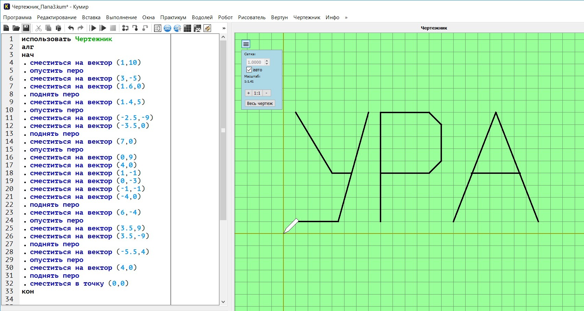Click code line 'сместиться на вектор (3.5,-9)'
This screenshot has height=311, width=584.
click(89, 236)
